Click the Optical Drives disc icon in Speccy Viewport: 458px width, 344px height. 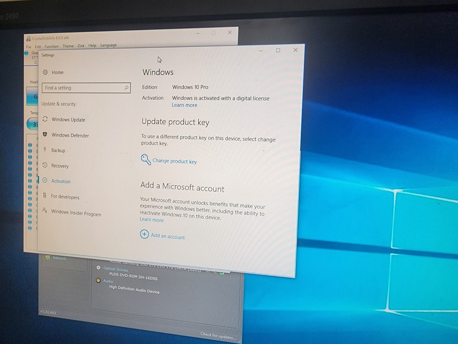(99, 268)
